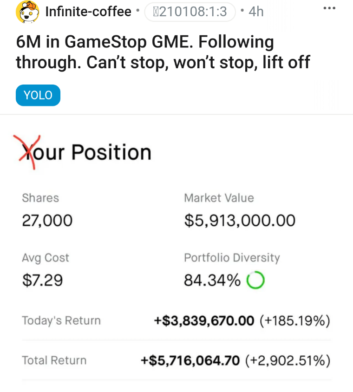Select the user flair badge 210108:1:3
This screenshot has height=392, width=353.
click(x=190, y=12)
